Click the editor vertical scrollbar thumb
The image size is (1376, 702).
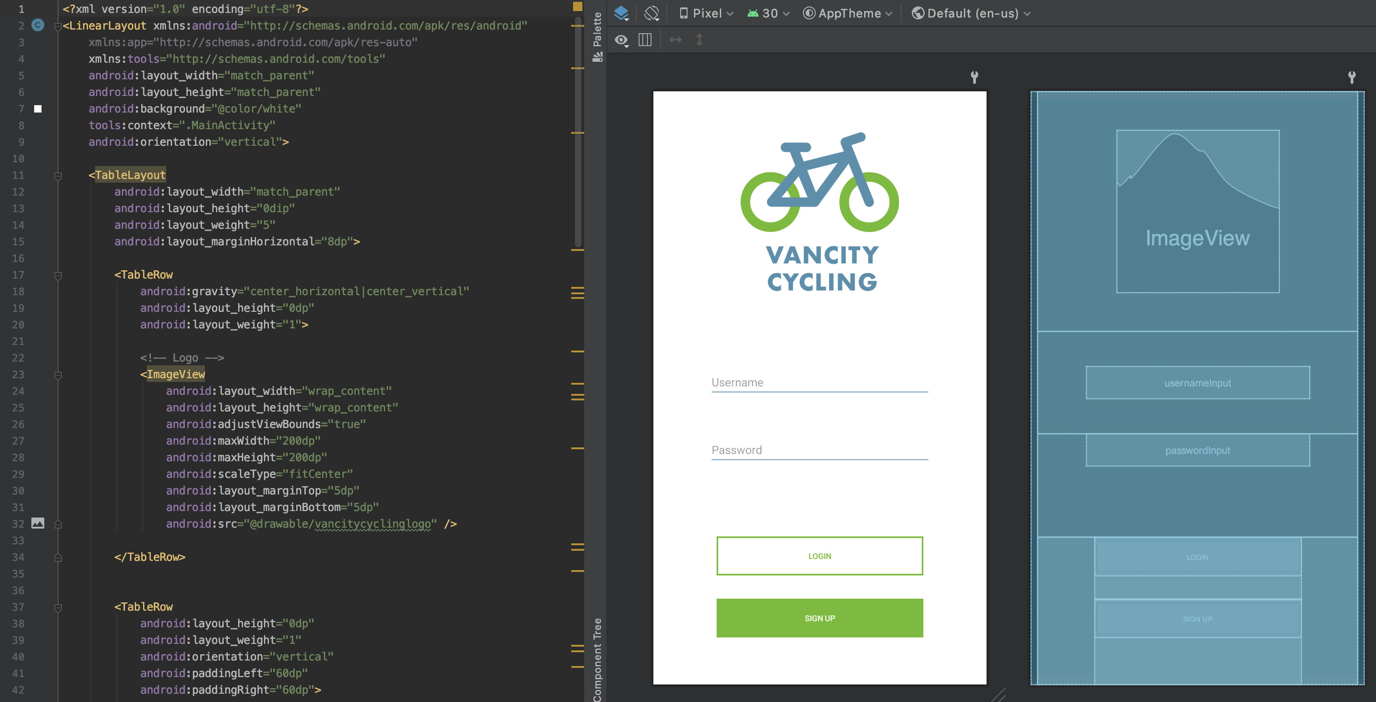(578, 132)
